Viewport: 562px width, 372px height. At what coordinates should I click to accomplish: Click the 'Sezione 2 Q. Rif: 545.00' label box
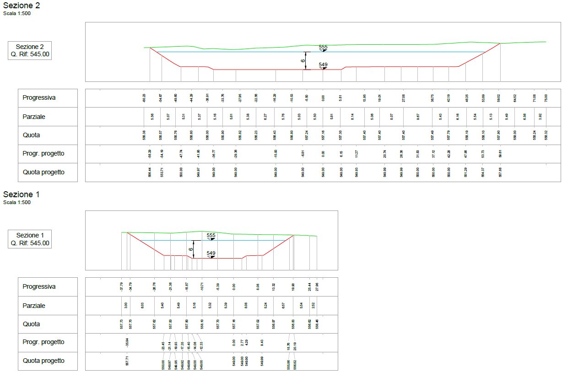pyautogui.click(x=30, y=50)
